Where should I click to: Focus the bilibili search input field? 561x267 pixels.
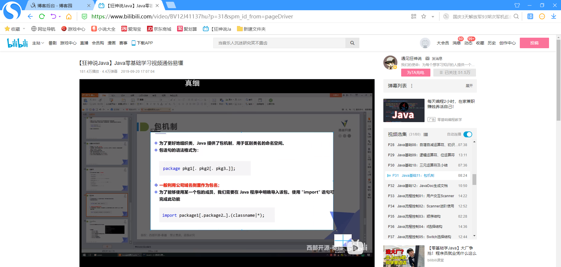280,43
